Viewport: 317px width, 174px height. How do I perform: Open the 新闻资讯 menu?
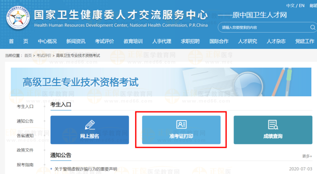click(x=76, y=41)
